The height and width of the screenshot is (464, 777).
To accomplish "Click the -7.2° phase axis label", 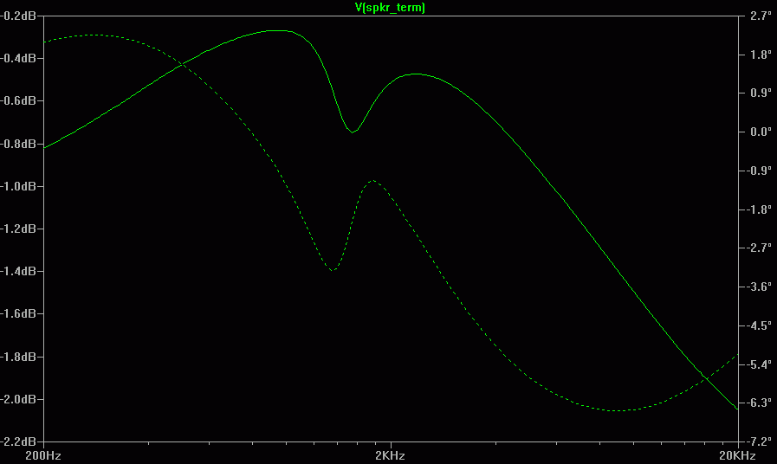I will pyautogui.click(x=759, y=441).
